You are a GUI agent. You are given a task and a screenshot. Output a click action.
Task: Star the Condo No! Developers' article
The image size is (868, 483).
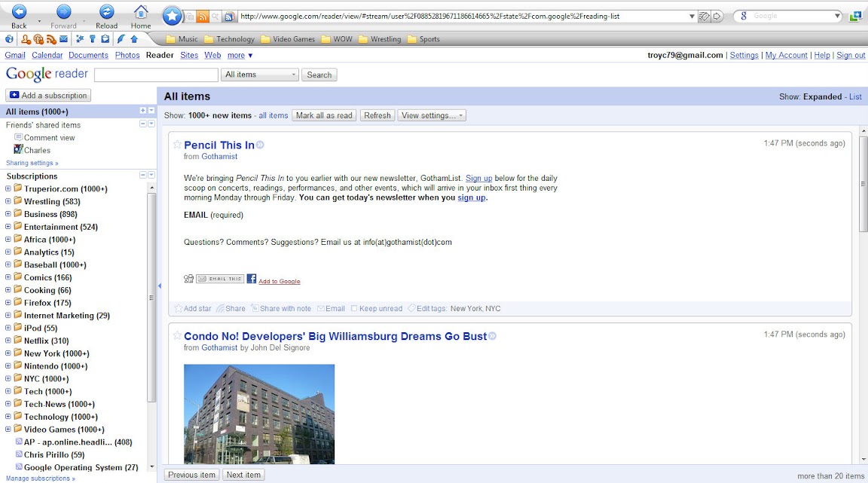point(177,335)
